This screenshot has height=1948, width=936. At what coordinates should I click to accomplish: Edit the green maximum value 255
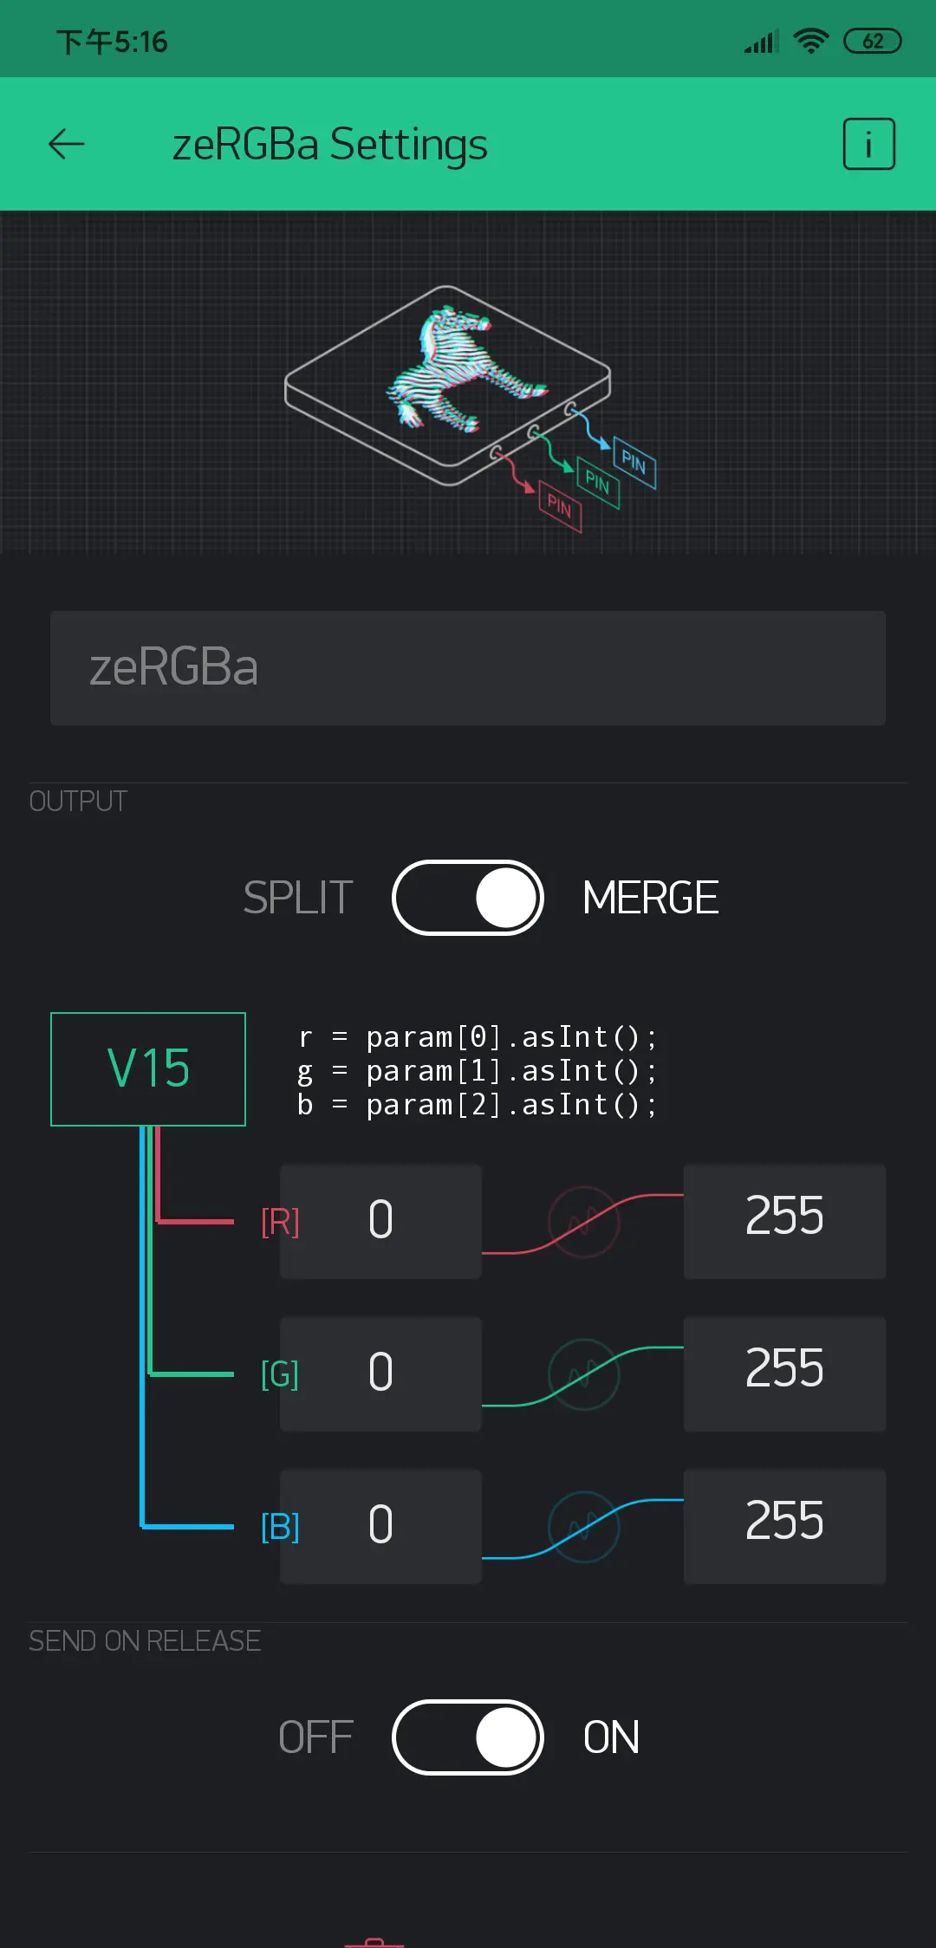tap(785, 1374)
